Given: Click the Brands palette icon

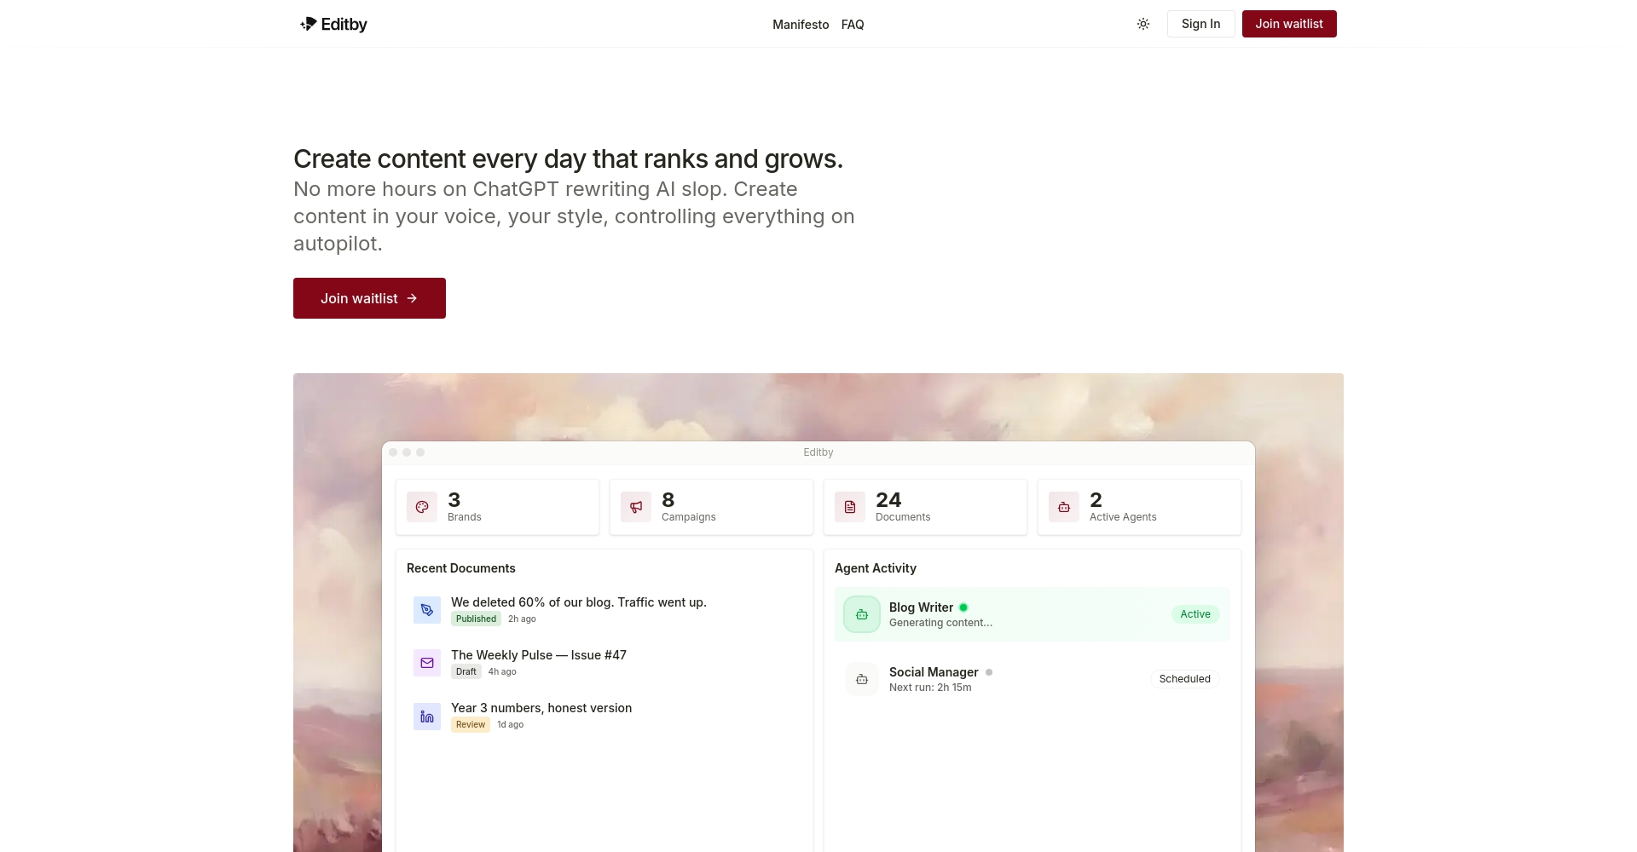Looking at the screenshot, I should tap(422, 507).
